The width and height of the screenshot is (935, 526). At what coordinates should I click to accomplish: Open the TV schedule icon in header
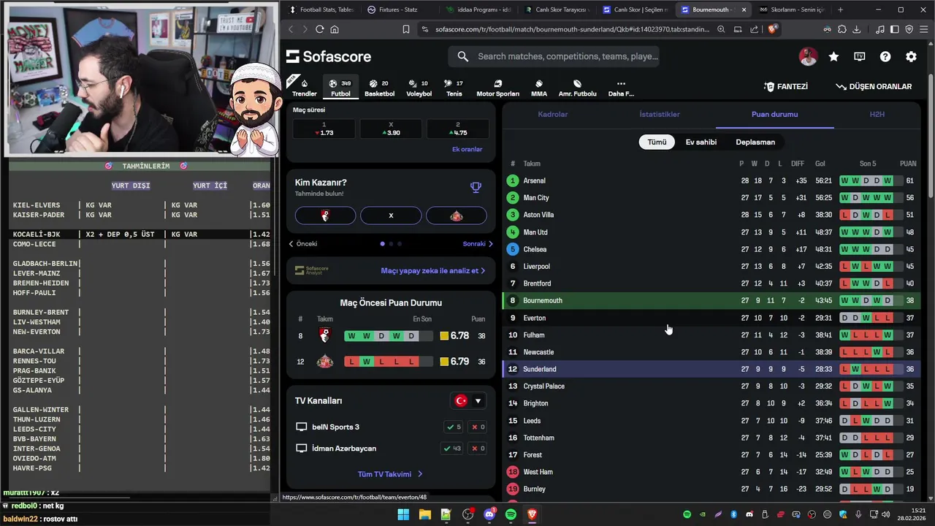coord(860,56)
